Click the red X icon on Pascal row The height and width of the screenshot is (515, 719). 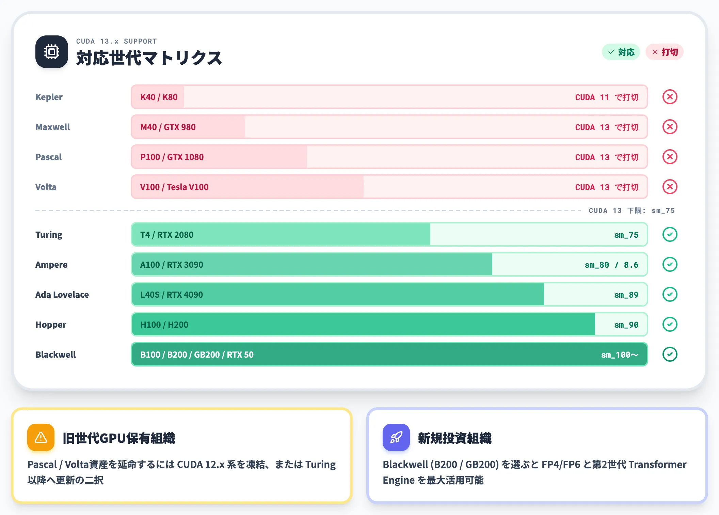tap(670, 157)
